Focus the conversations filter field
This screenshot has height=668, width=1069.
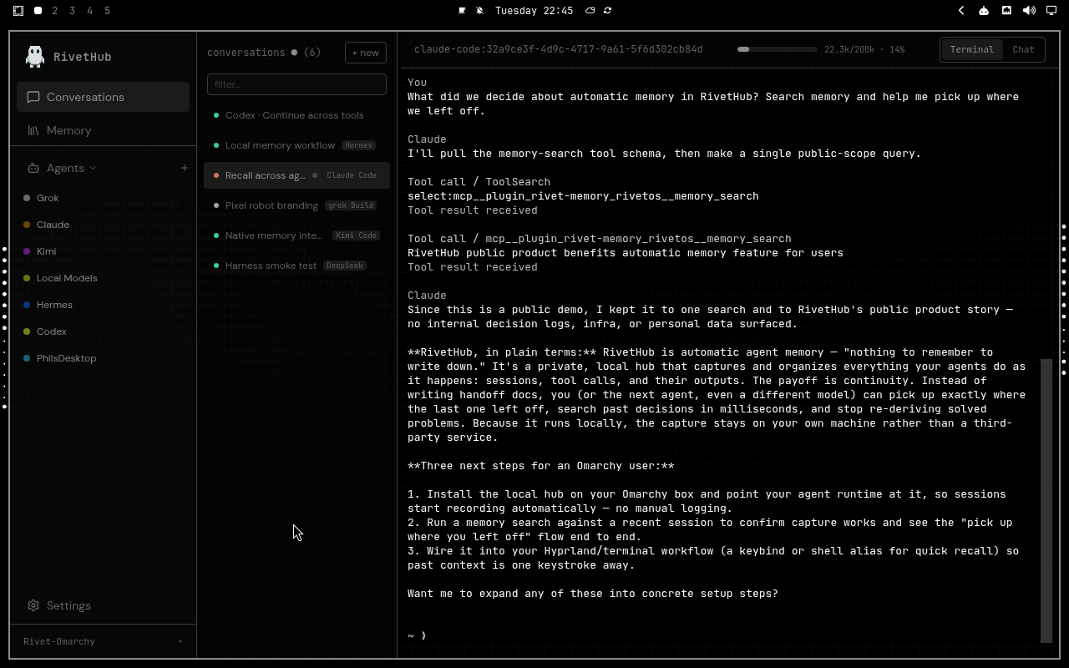tap(296, 84)
